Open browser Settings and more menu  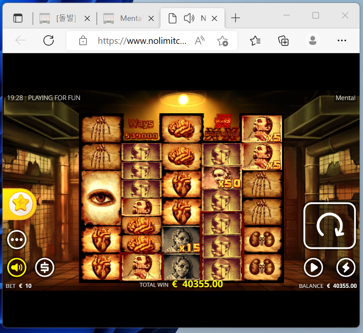[342, 41]
